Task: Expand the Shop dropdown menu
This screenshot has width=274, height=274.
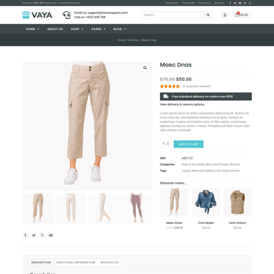Action: click(x=77, y=29)
